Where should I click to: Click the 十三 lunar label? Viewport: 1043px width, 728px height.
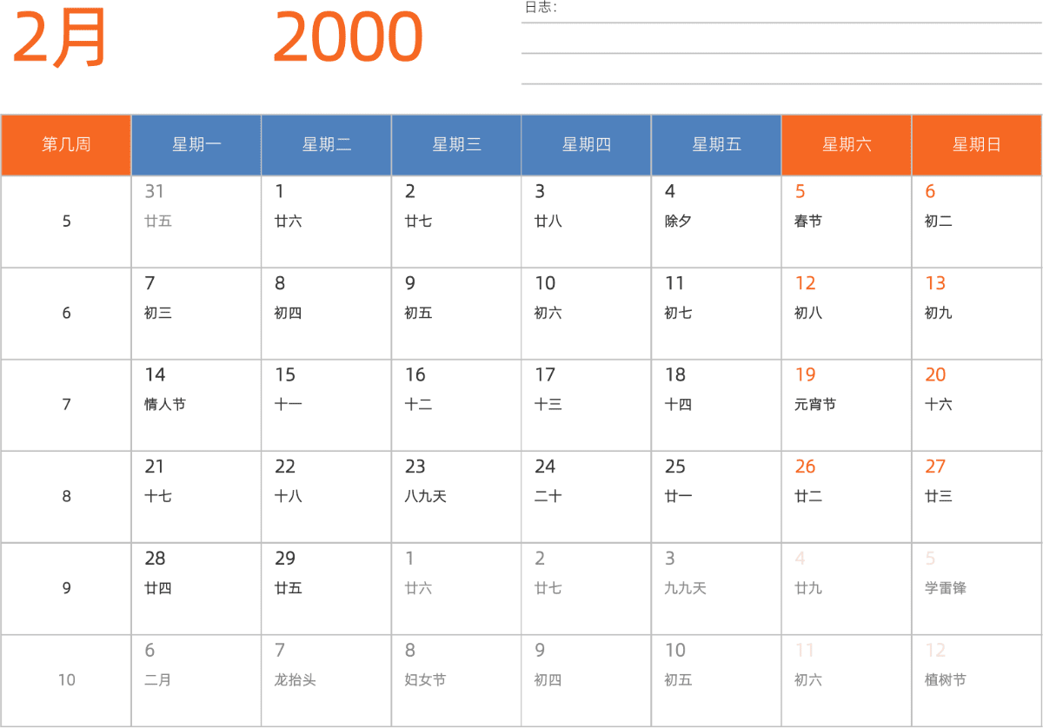[548, 405]
